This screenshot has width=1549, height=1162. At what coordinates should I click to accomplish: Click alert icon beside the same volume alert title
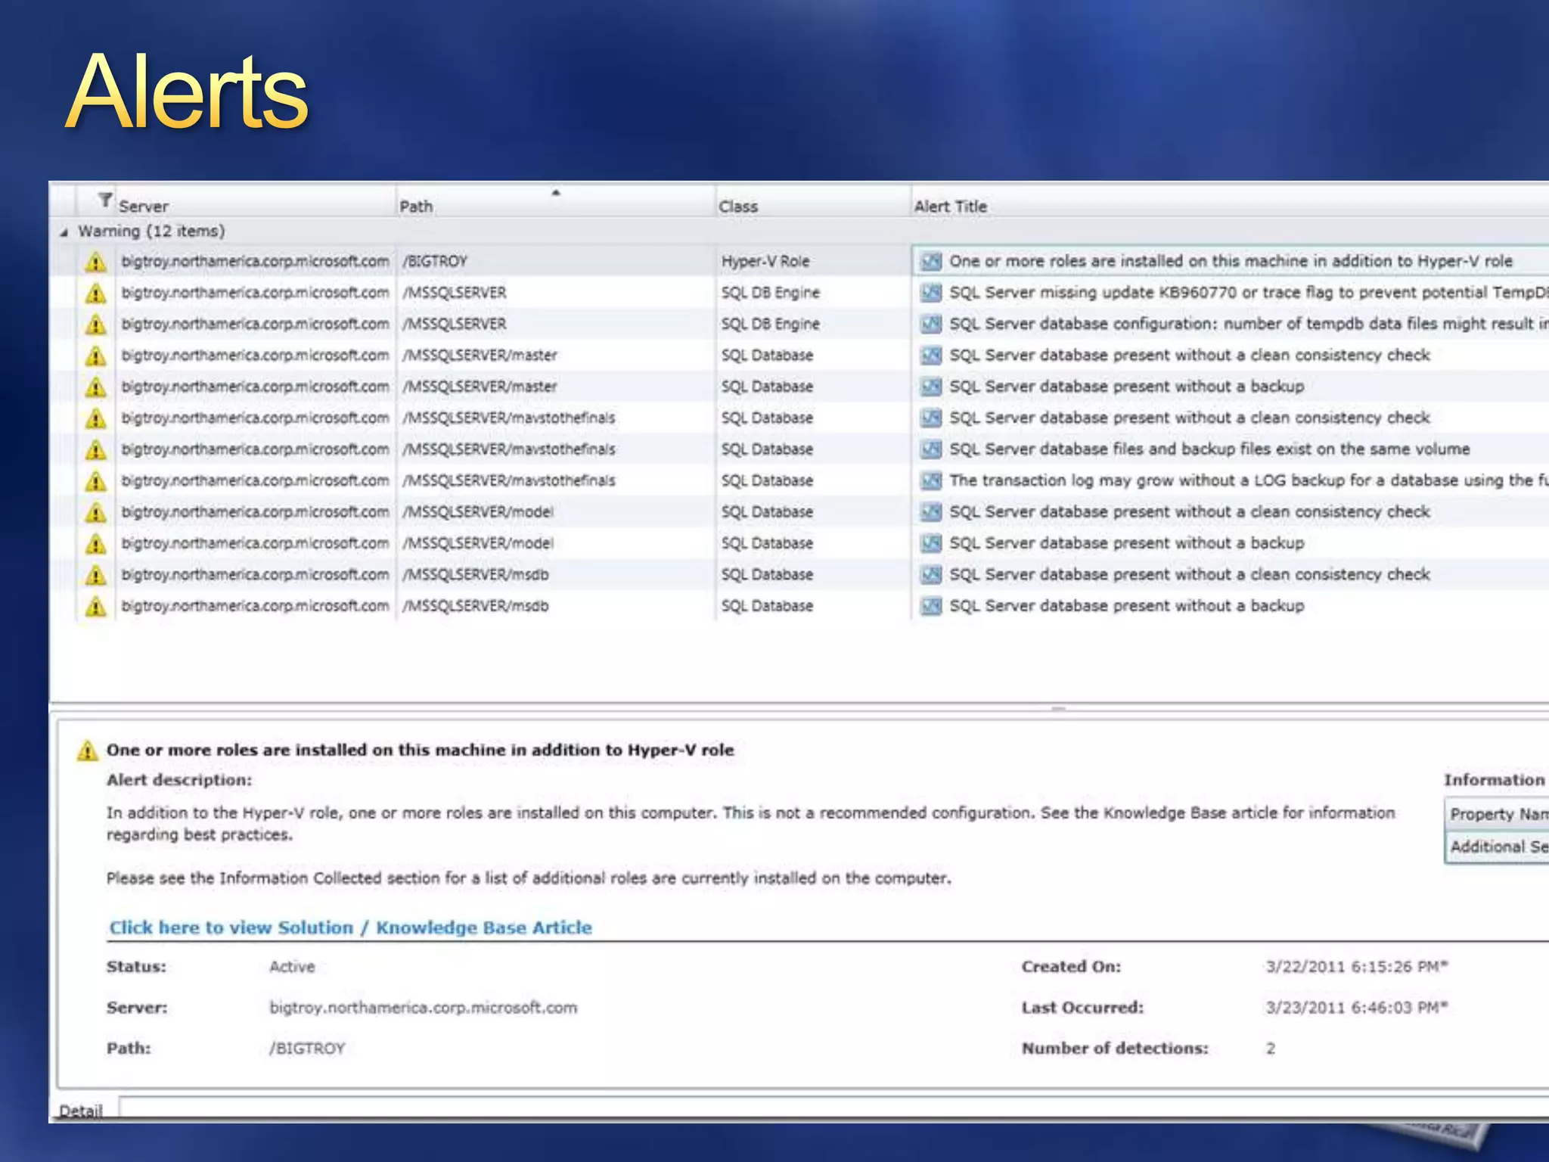click(x=931, y=449)
